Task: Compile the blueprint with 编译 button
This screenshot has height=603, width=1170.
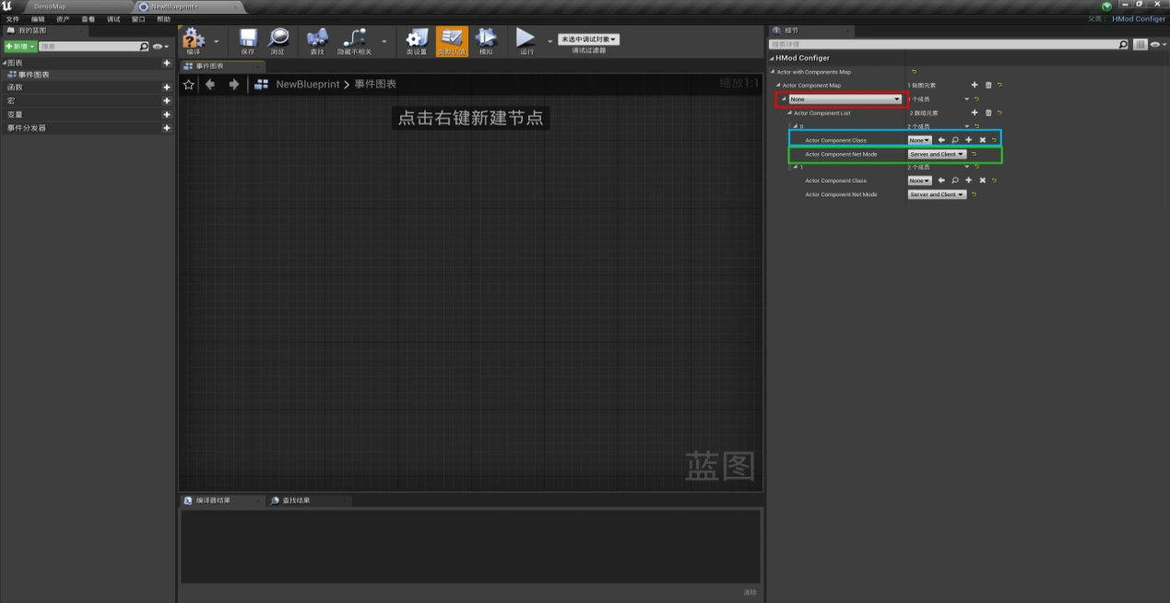Action: tap(193, 41)
